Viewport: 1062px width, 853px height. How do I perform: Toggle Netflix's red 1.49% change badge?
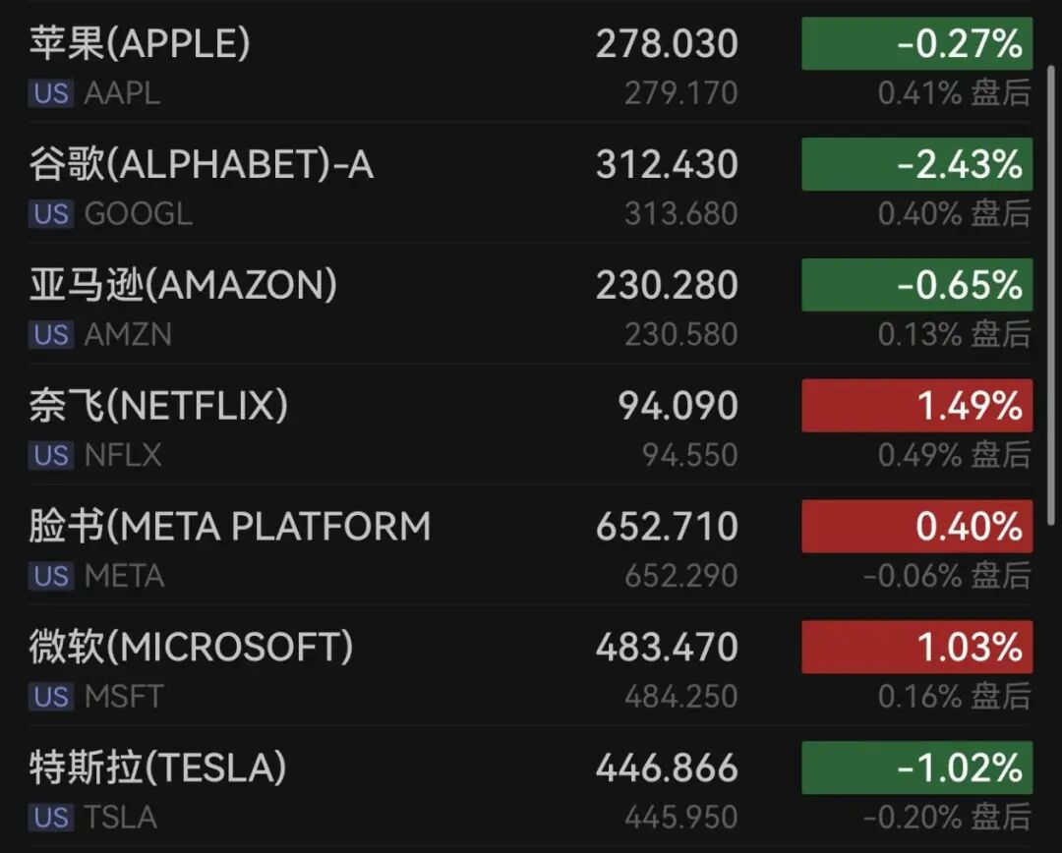[916, 406]
